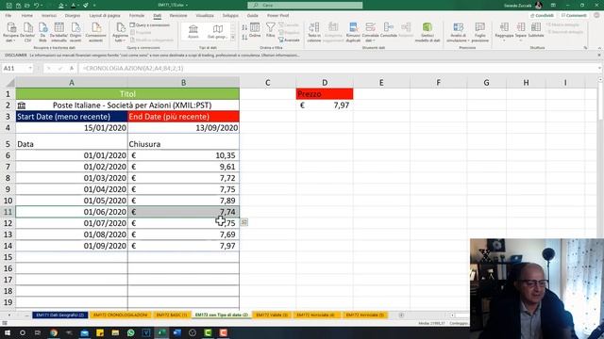Open Connessioni esistenti
The image size is (604, 339).
95,32
